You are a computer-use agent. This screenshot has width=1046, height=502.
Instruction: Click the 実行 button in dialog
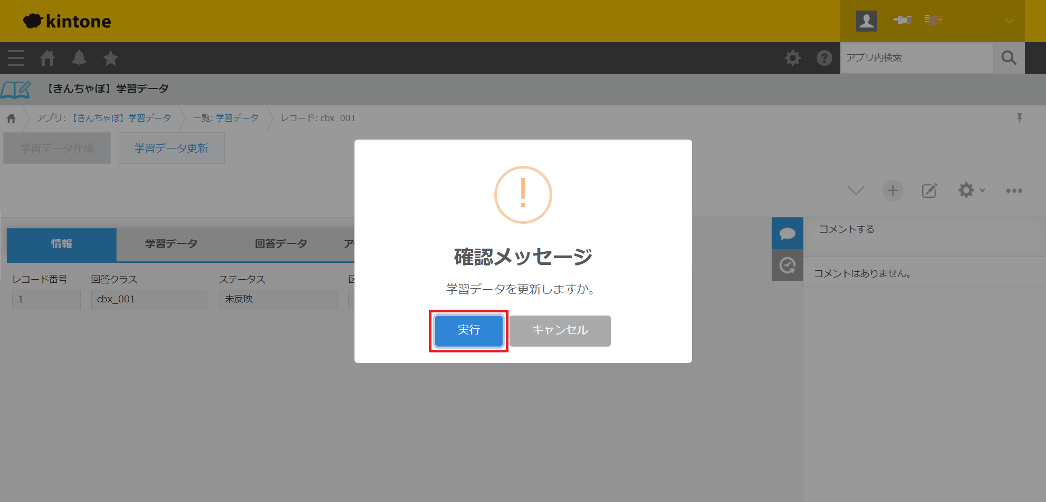(468, 330)
